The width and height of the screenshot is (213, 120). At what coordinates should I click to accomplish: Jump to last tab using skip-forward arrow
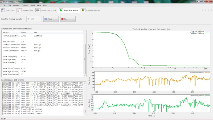point(211,10)
